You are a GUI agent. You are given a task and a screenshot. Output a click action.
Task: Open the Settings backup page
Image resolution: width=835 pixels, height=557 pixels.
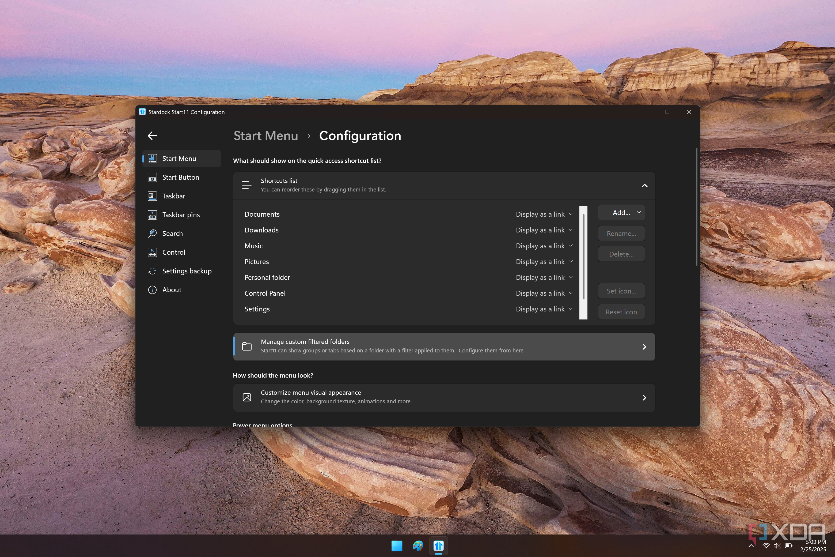[x=182, y=271]
